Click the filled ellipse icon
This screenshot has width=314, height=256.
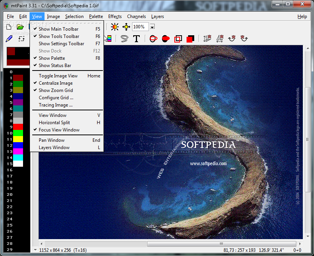click(165, 39)
